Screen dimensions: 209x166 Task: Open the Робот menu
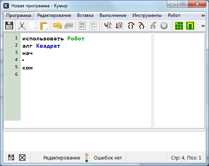coord(174,15)
